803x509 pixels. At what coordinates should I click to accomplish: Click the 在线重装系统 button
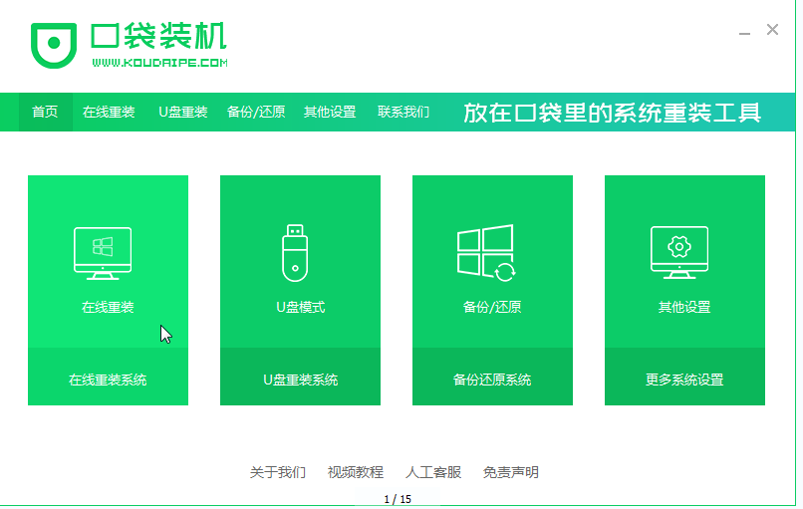coord(108,377)
